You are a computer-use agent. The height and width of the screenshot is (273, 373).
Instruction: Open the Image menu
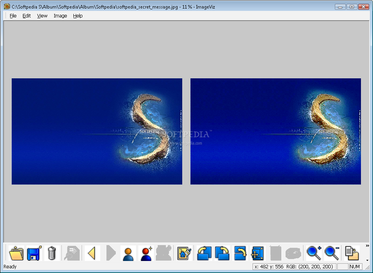(60, 16)
